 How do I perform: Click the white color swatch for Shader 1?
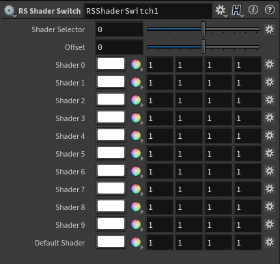tap(111, 82)
